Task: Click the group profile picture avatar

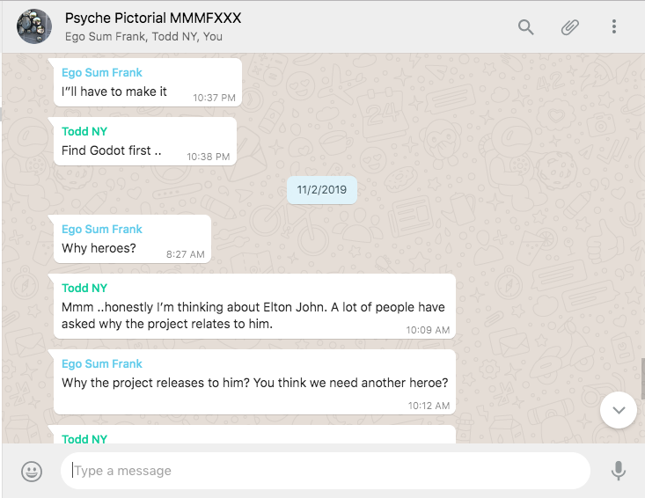Action: pyautogui.click(x=33, y=26)
